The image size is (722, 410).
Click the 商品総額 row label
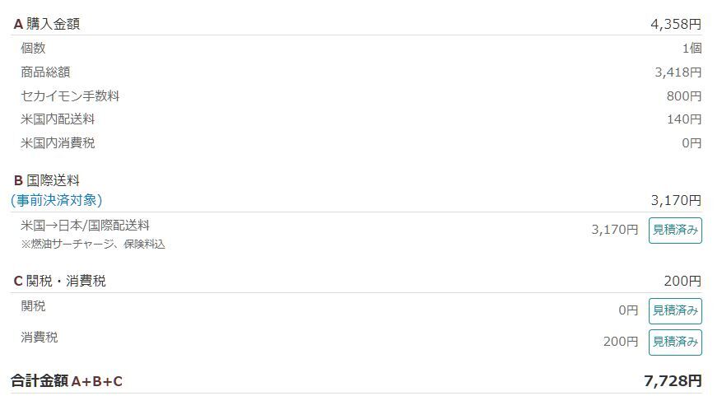coord(45,72)
